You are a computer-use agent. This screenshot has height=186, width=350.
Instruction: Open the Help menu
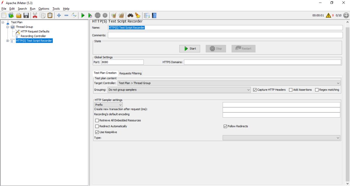(x=66, y=9)
